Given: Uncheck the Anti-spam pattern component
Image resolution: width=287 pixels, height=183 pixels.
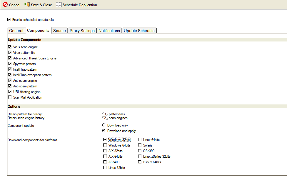Looking at the screenshot, I should tap(10, 86).
